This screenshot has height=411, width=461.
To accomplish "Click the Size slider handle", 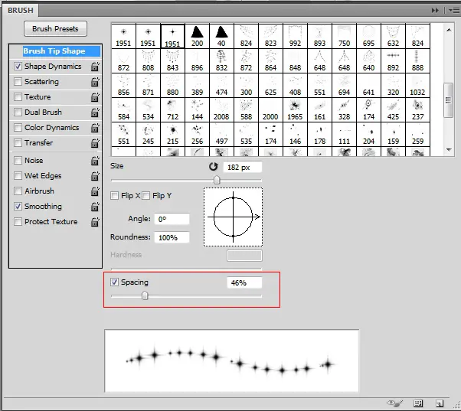I will tap(217, 180).
